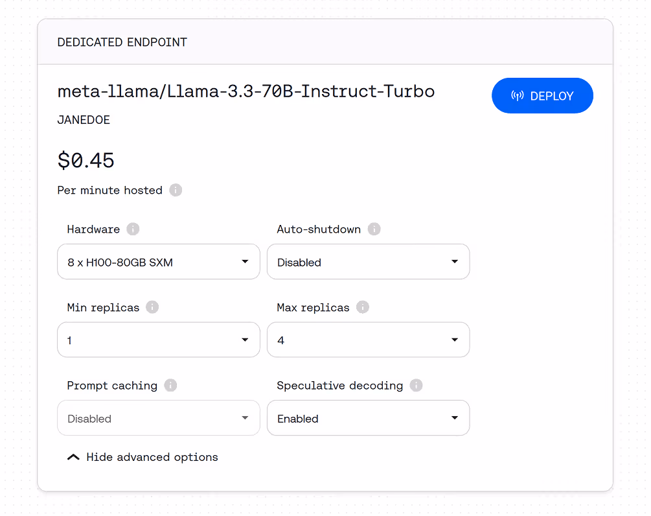Click the model name meta-llama/Llama-3.3-70B-Instruct-Turbo
The image size is (651, 516).
pos(246,91)
